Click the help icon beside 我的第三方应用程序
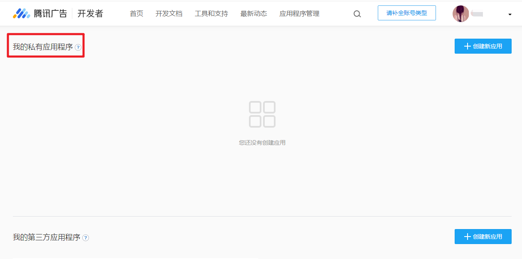 (x=86, y=238)
